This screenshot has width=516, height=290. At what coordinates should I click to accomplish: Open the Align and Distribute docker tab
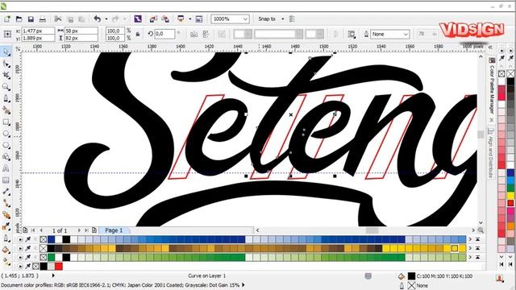[x=491, y=154]
